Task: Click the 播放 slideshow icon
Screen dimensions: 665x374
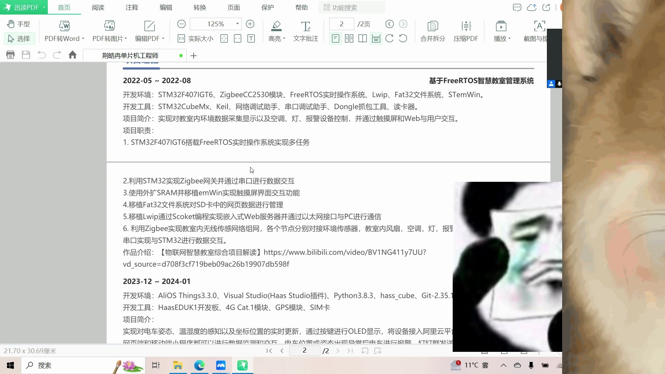Action: click(501, 26)
